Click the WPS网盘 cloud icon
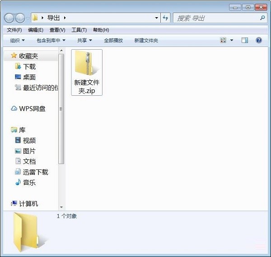 point(14,108)
